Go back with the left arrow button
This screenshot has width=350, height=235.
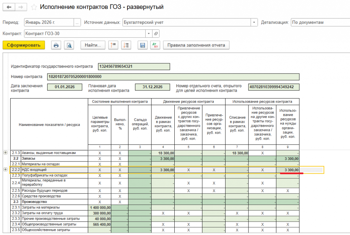[9, 7]
